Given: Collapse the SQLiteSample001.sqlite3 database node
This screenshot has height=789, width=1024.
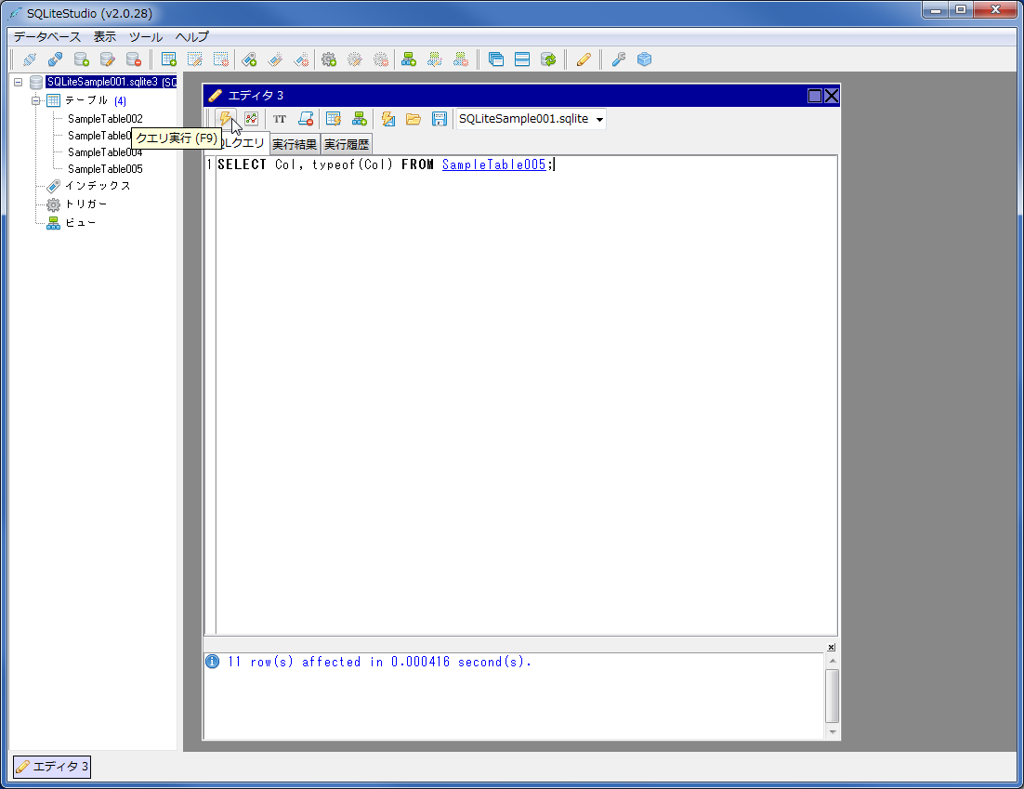Looking at the screenshot, I should [x=19, y=83].
